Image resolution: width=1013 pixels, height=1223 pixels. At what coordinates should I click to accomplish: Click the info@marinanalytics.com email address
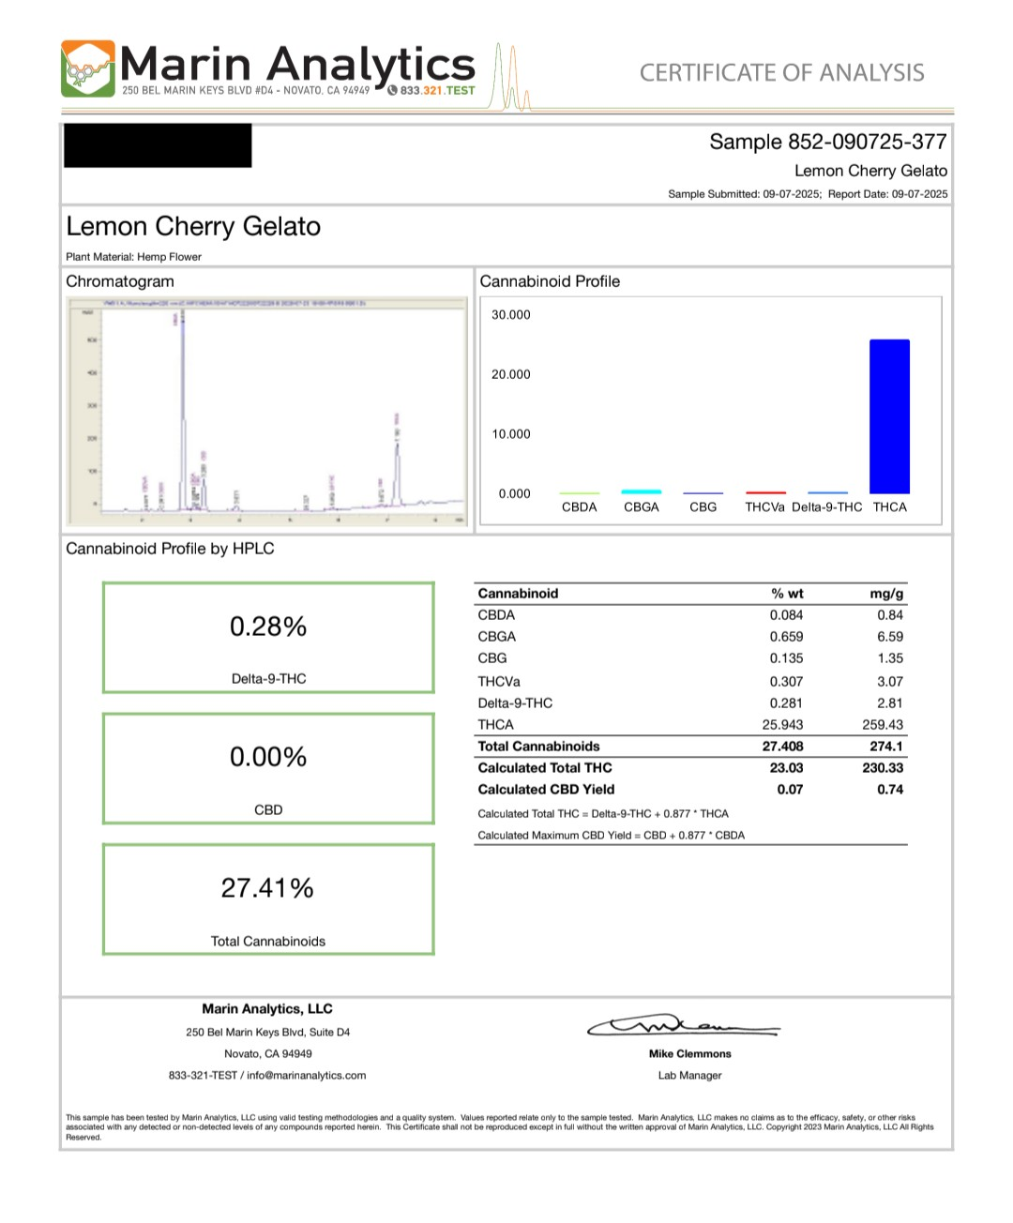[x=307, y=1076]
